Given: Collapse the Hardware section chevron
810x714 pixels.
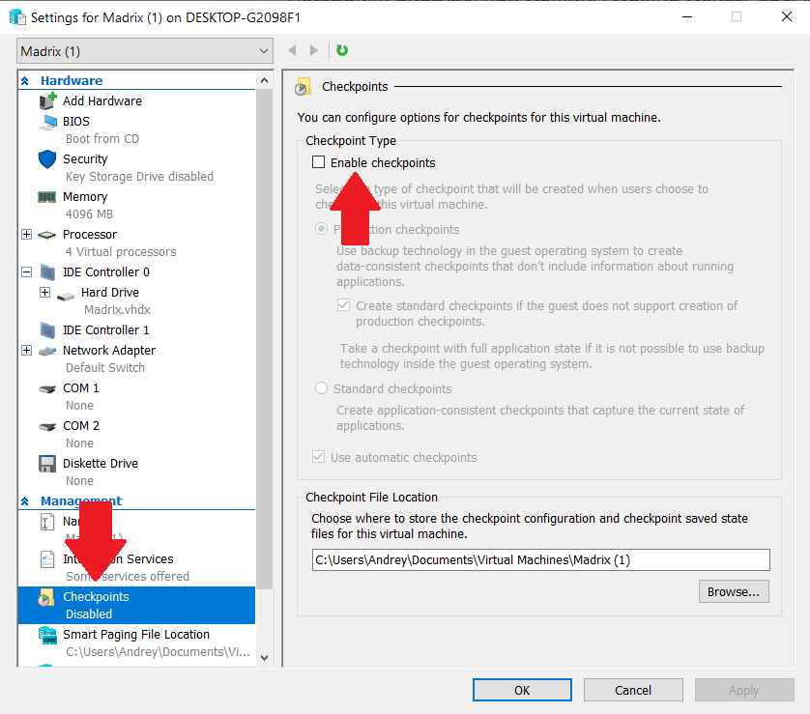Looking at the screenshot, I should pos(25,80).
